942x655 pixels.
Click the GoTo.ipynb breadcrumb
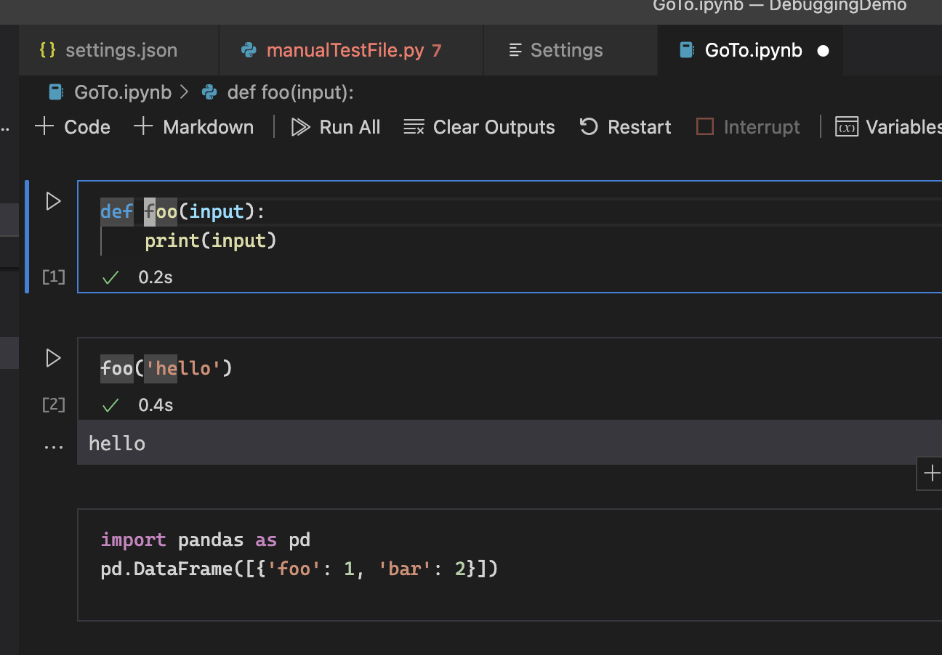pyautogui.click(x=123, y=92)
